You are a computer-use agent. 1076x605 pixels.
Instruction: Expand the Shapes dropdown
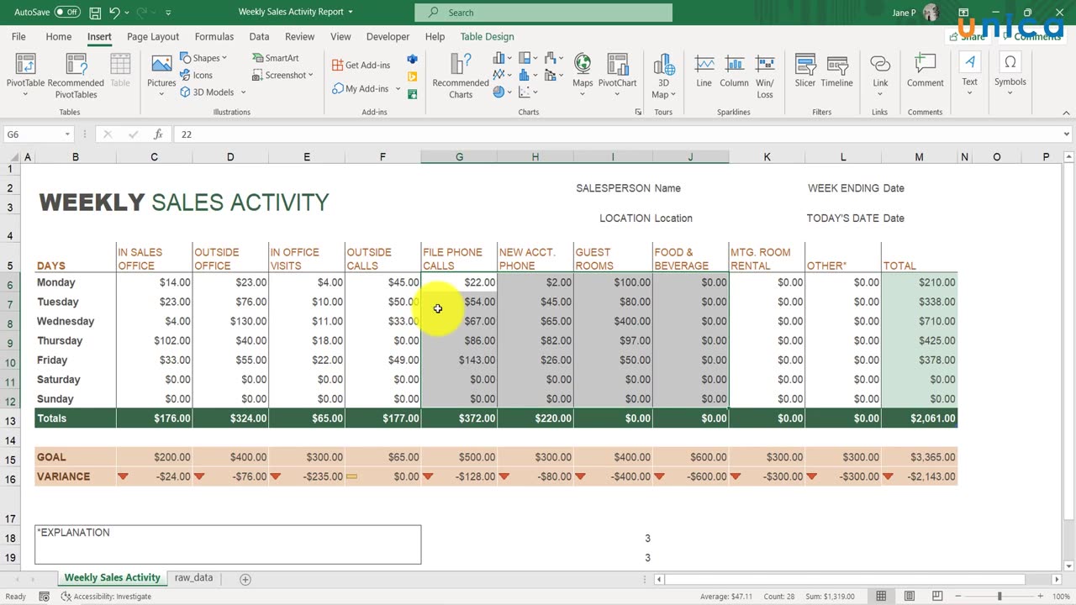coord(224,58)
